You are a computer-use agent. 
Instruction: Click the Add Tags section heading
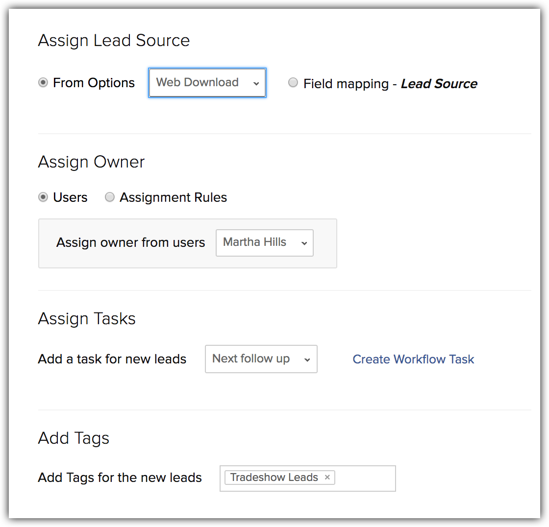tap(74, 438)
